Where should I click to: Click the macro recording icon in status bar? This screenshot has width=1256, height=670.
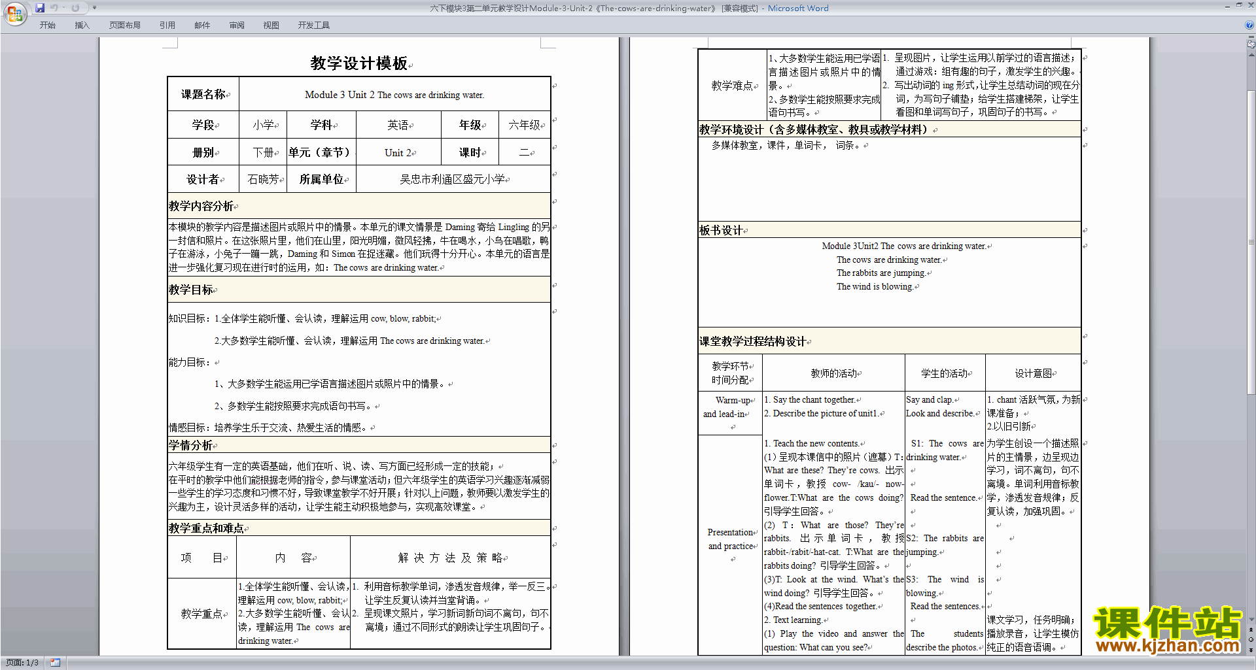[x=56, y=663]
